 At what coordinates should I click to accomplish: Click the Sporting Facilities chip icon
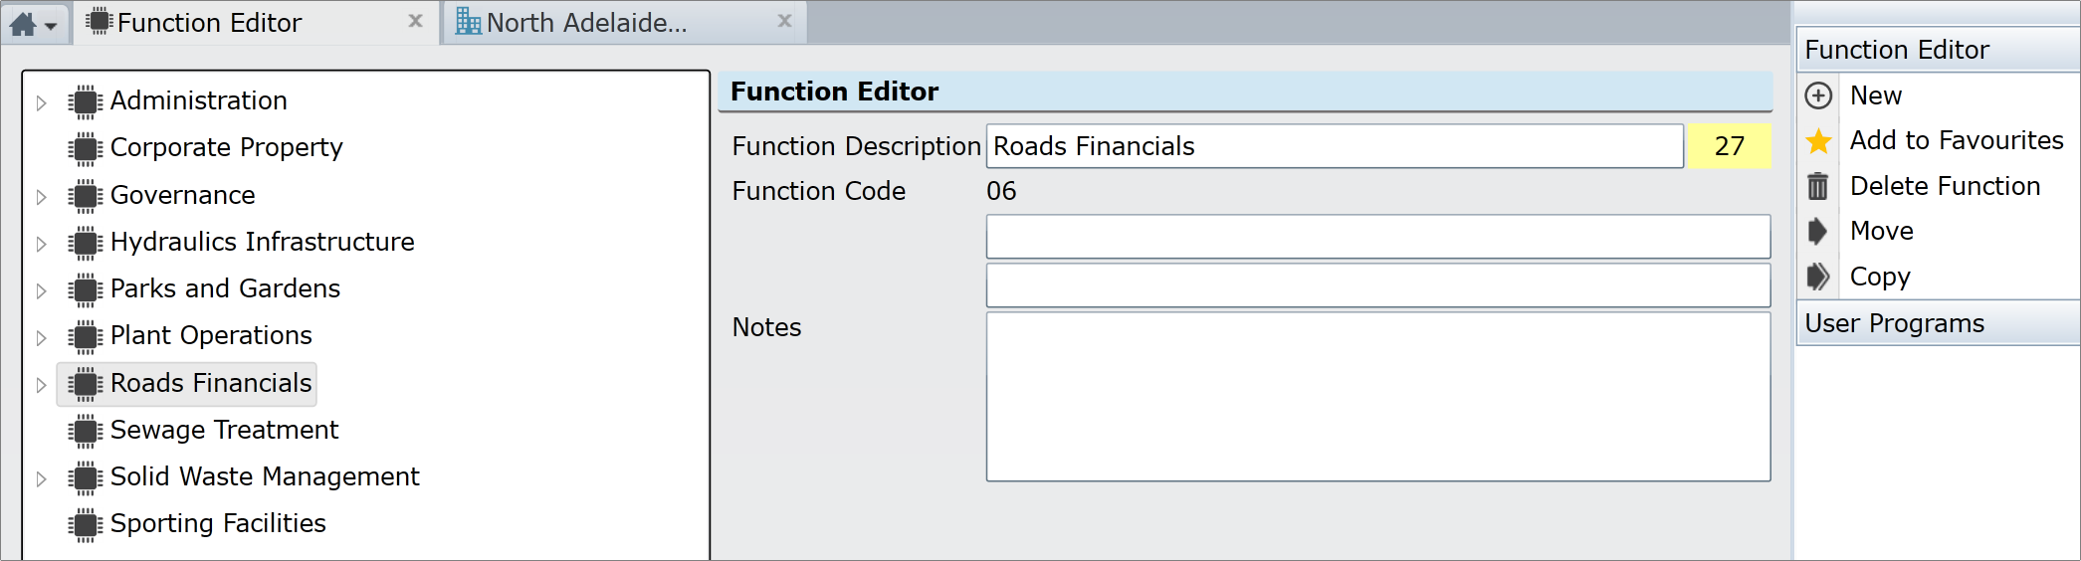tap(86, 524)
